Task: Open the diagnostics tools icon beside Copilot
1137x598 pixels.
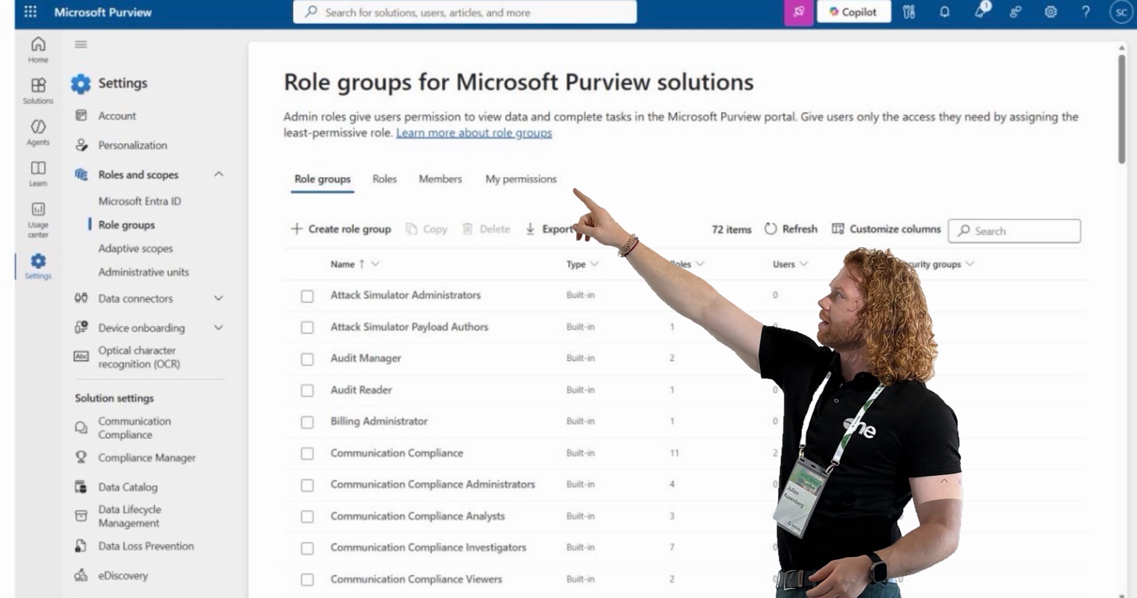Action: 909,12
